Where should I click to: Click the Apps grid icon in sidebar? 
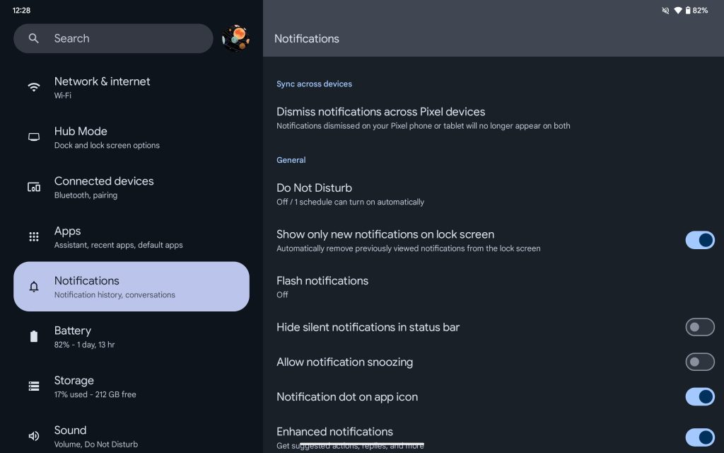33,237
